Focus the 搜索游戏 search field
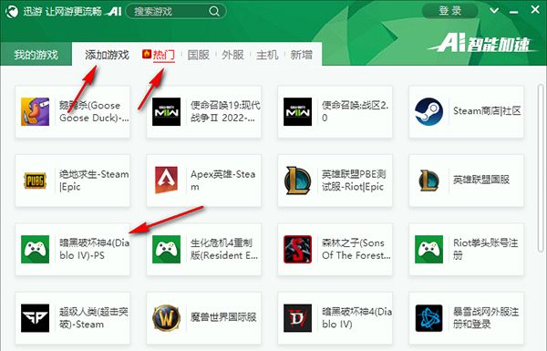 click(x=176, y=11)
